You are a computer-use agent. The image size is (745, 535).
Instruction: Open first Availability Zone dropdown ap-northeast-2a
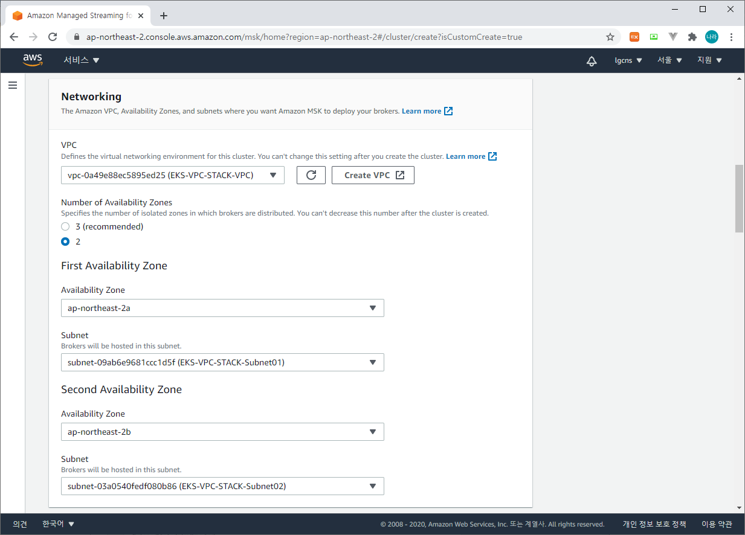tap(222, 308)
